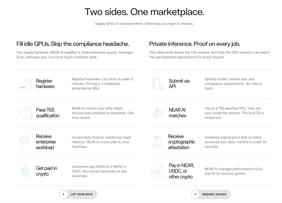Click the bank icon beside Get paid in crypto
This screenshot has width=282, height=203.
[x=25, y=171]
